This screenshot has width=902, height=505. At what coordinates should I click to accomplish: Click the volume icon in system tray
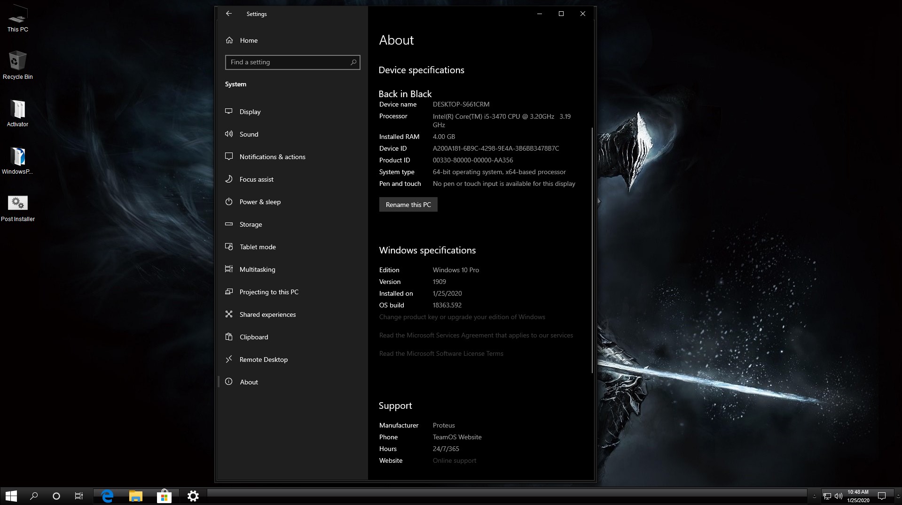(x=839, y=496)
